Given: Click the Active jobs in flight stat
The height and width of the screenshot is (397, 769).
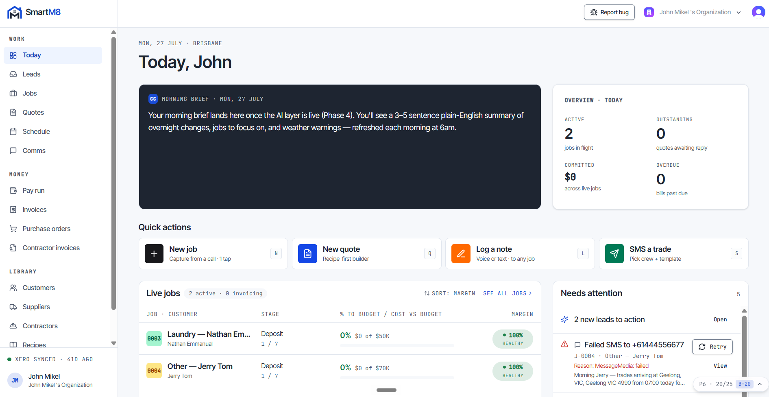Looking at the screenshot, I should click(x=579, y=134).
